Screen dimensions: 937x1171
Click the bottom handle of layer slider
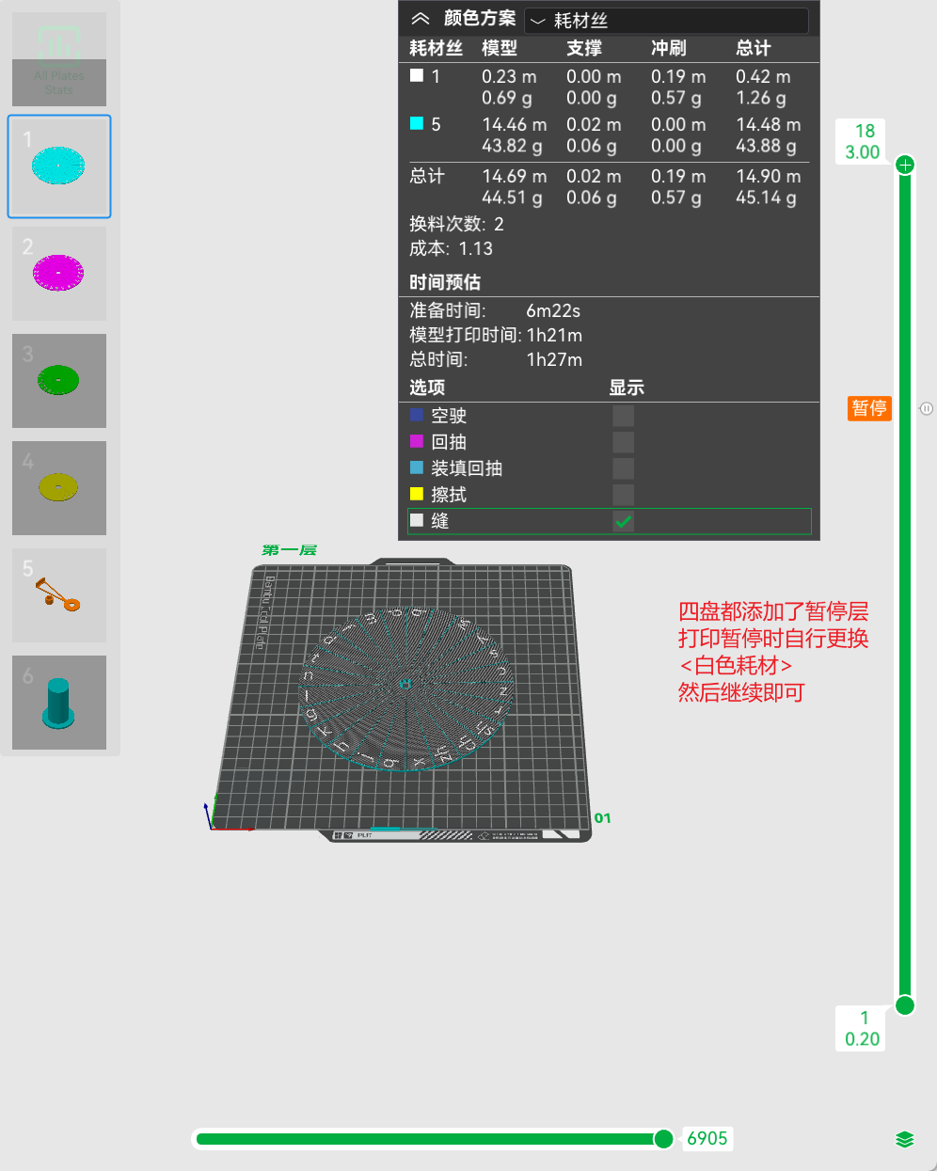pos(905,1005)
